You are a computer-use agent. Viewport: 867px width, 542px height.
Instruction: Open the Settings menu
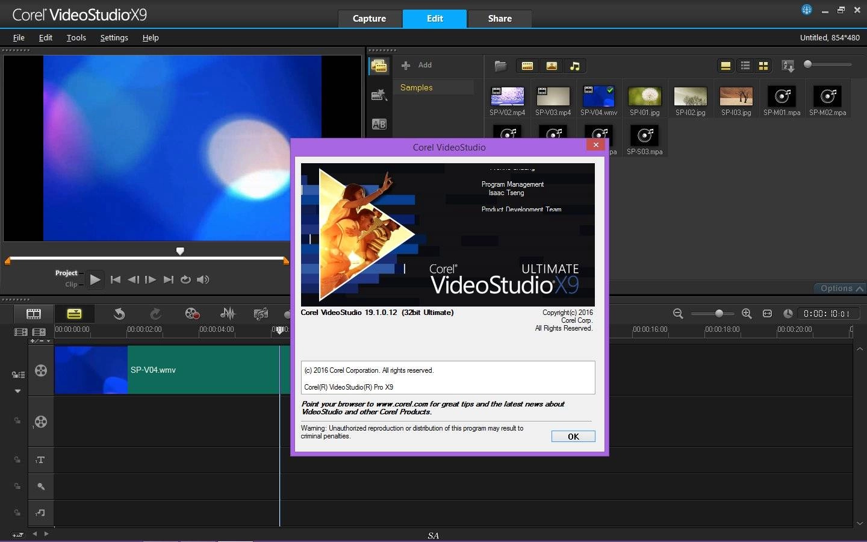pos(114,37)
